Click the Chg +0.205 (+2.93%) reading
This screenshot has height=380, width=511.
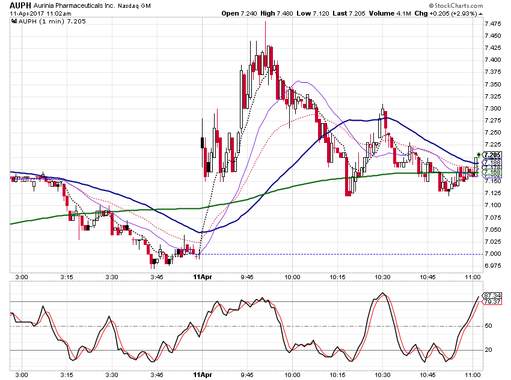446,13
